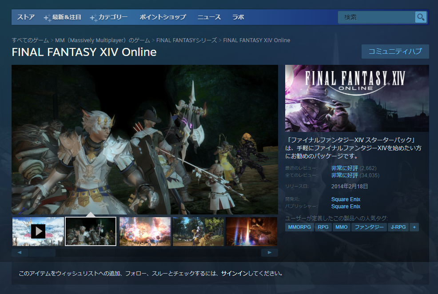The width and height of the screenshot is (438, 294).
Task: Play the trailer video thumbnail
Action: (38, 231)
